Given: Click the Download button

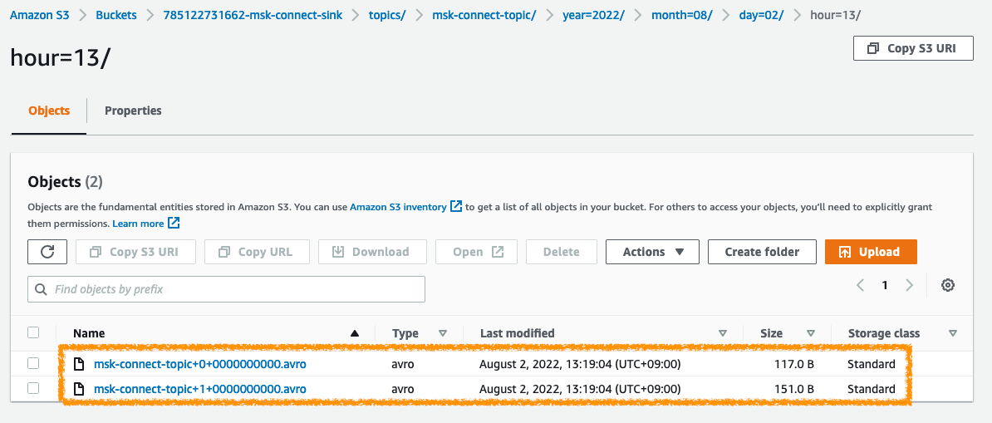Looking at the screenshot, I should click(372, 252).
